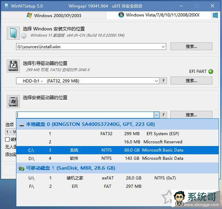222x209 pixels.
Task: Switch to Windows 2000/XP/2003 tab
Action: point(54,15)
